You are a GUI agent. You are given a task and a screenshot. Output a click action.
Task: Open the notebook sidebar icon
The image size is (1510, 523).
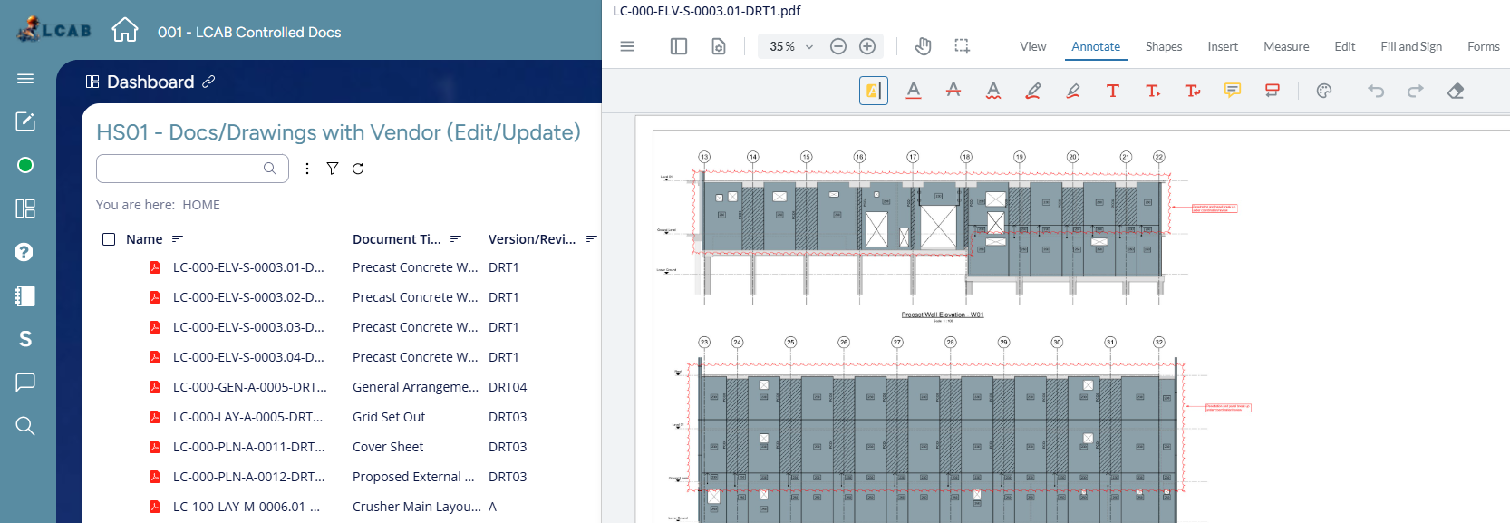coord(25,295)
